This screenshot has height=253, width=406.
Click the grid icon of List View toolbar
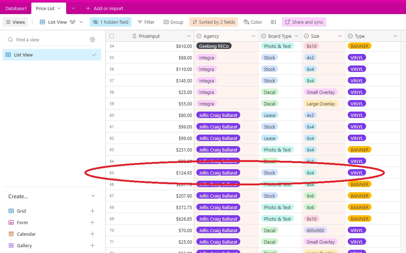pos(42,22)
